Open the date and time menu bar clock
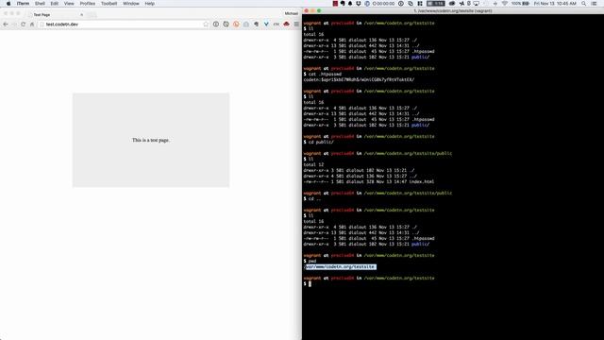 [555, 4]
